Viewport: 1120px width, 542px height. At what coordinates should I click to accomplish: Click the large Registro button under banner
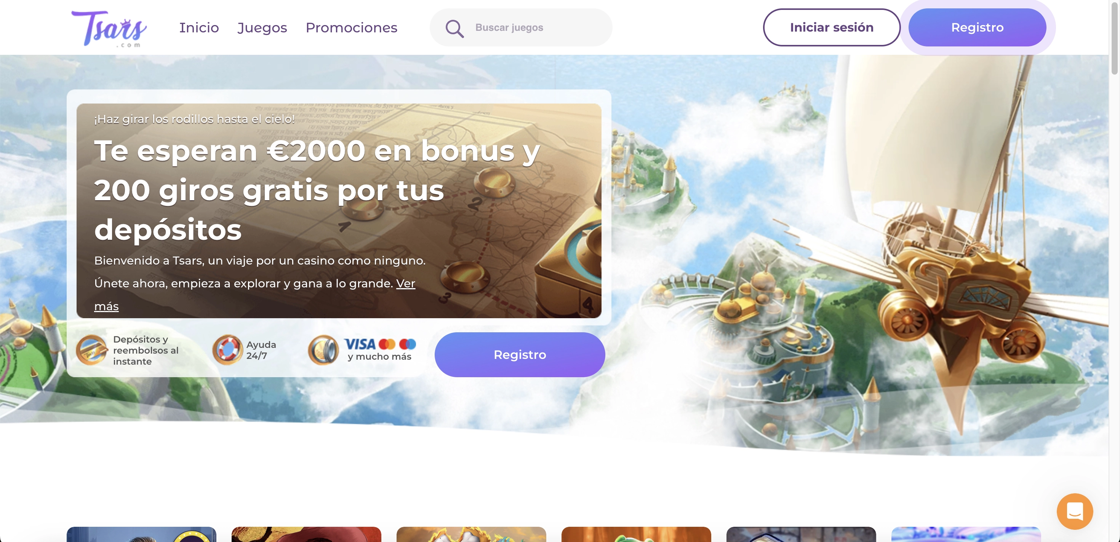520,355
